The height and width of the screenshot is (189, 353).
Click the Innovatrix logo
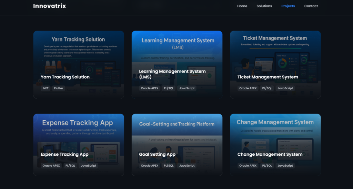tap(50, 6)
